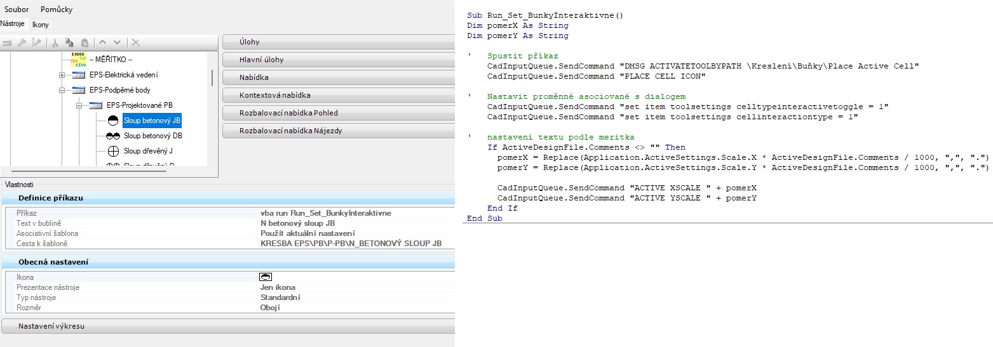Select the Sloup betonový DB tool
Viewport: 993px width, 347px height.
click(x=152, y=136)
